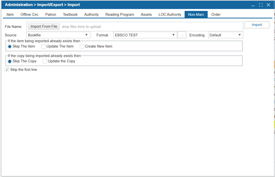Viewport: 275px width, 177px height.
Task: Click the Import From File button
Action: 44,27
